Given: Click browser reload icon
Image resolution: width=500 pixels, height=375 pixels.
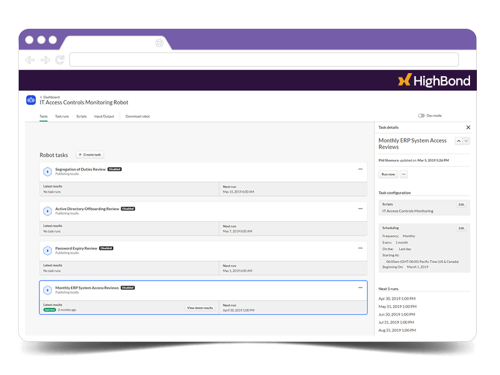Looking at the screenshot, I should pyautogui.click(x=59, y=59).
